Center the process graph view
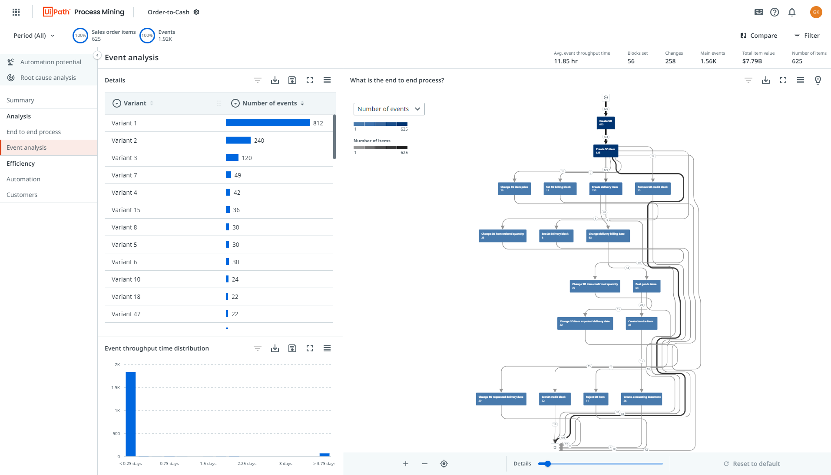Viewport: 831px width, 475px height. 444,463
